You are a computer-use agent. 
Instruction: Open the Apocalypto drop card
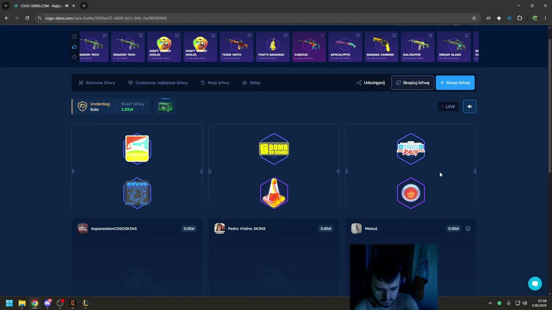point(345,46)
